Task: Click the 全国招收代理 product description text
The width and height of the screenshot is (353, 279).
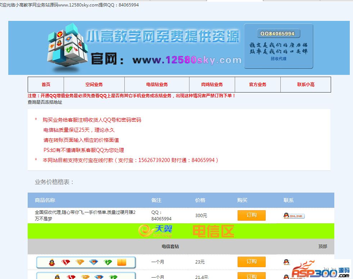Action: (85, 215)
